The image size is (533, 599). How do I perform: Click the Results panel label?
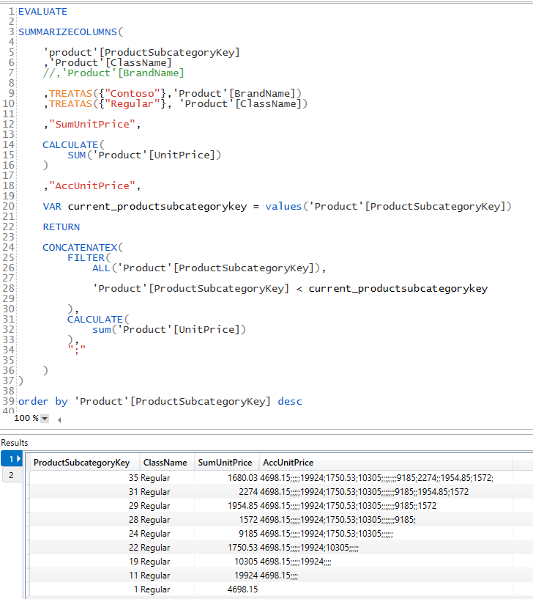(x=15, y=442)
